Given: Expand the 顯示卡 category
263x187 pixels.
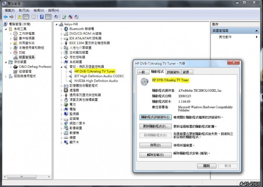Looking at the screenshot, I should 62,143.
